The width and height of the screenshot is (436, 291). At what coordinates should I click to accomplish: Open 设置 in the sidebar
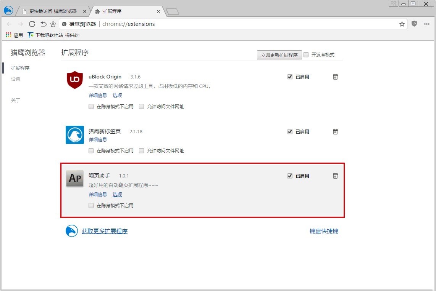[x=16, y=79]
